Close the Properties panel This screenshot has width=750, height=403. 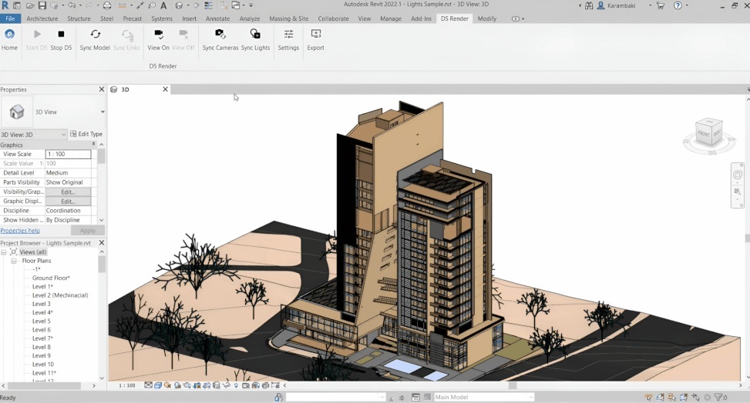[101, 90]
